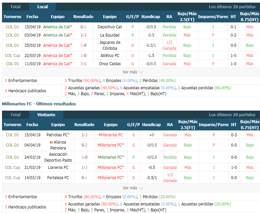Click COL Cup in the 14/03/19 row

coord(13,177)
